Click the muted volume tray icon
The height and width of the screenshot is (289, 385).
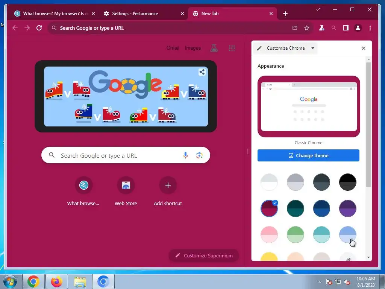347,282
